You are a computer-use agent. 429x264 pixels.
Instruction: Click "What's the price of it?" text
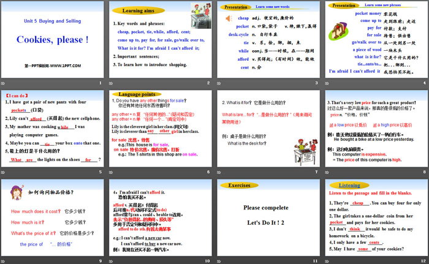pyautogui.click(x=33, y=233)
